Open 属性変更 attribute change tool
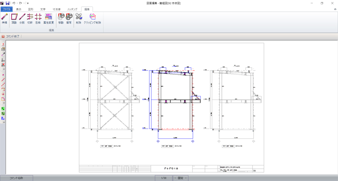 point(48,19)
